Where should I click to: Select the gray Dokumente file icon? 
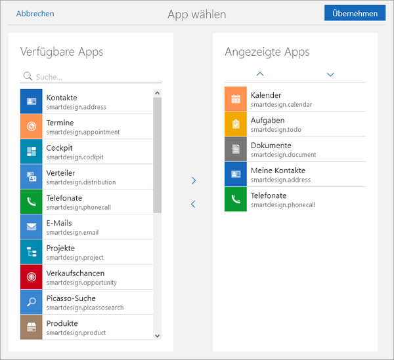pyautogui.click(x=236, y=149)
